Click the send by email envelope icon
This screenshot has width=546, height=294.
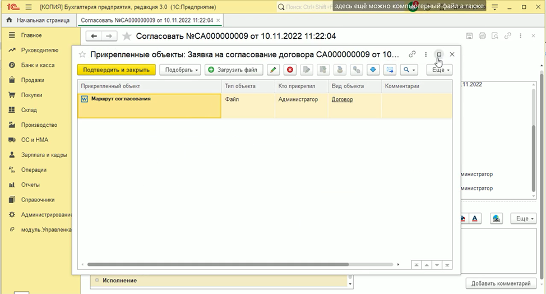(390, 70)
